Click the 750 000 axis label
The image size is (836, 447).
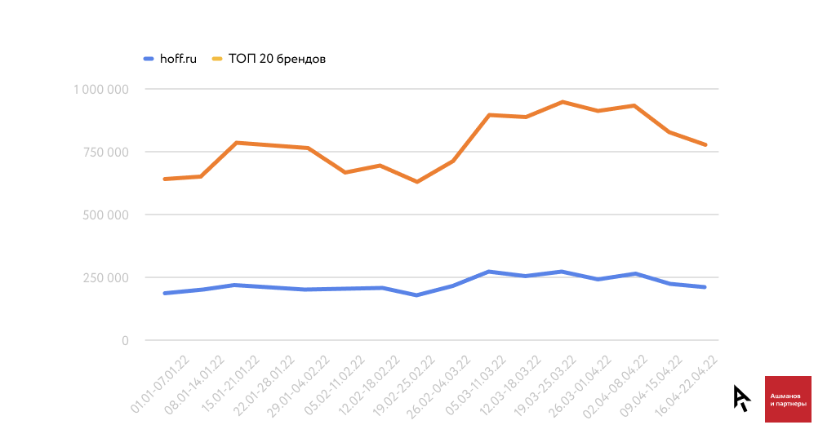(x=105, y=152)
